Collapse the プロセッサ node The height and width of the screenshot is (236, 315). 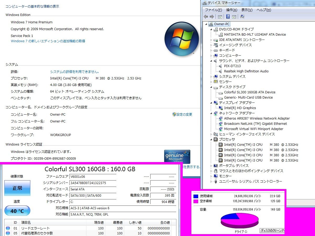[x=211, y=140]
